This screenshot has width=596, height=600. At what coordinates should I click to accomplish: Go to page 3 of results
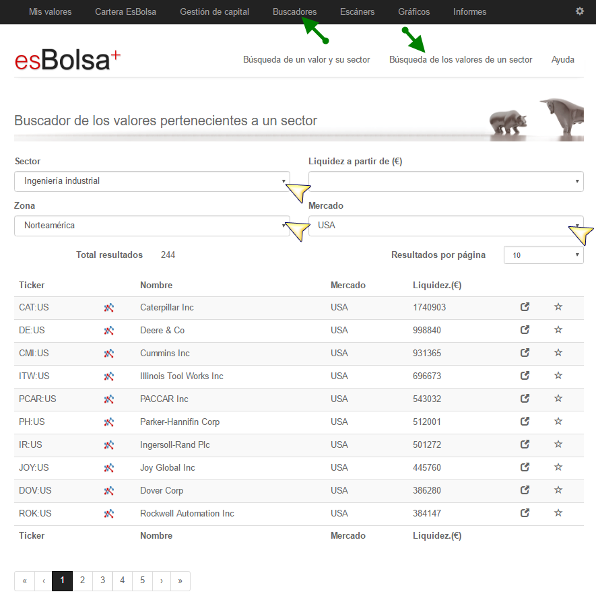tap(102, 580)
